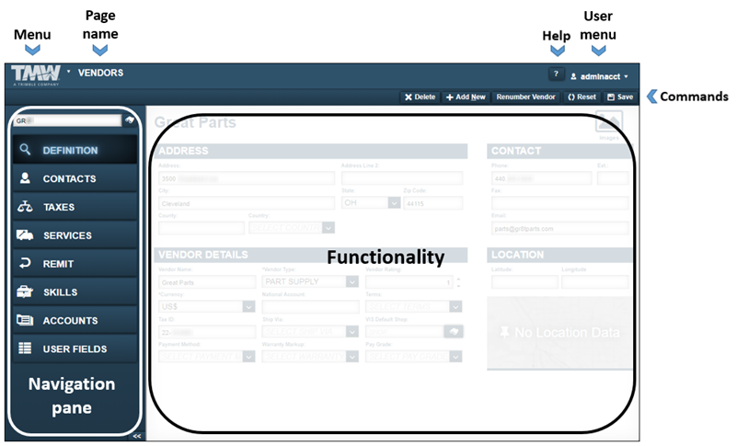
Task: Click the Phone field in Contact
Action: point(541,178)
